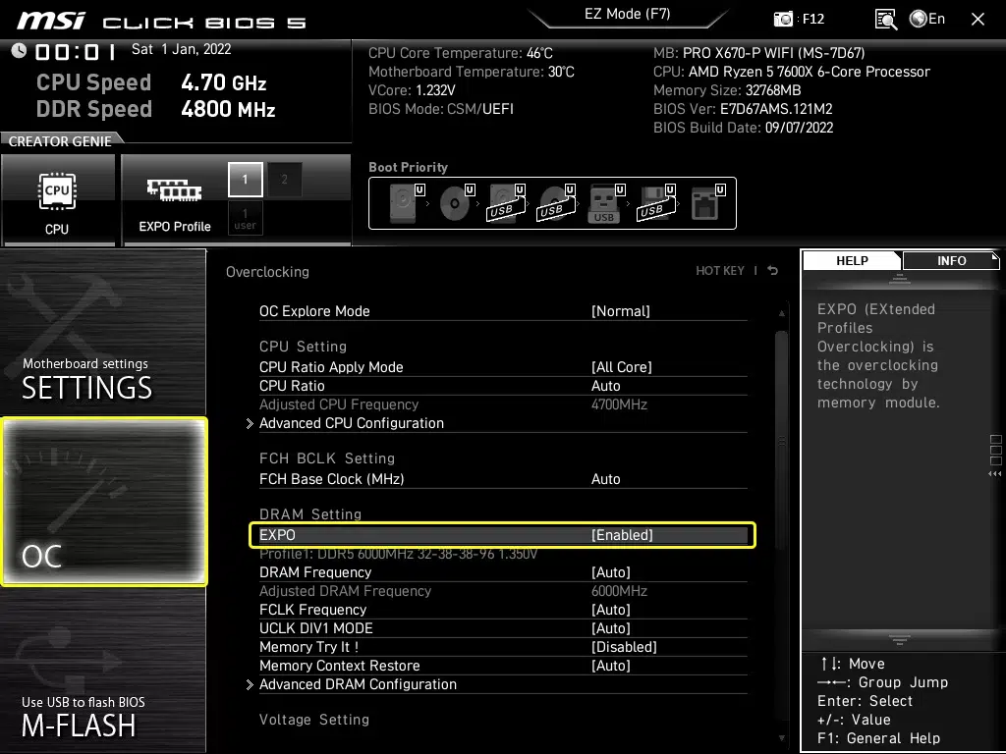Click the USB key boot device icon
This screenshot has width=1006, height=754.
[604, 204]
